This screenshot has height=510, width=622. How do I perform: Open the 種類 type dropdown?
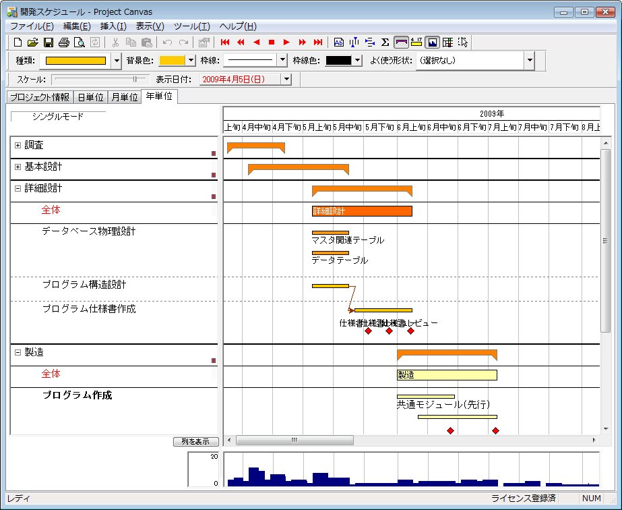coord(117,61)
